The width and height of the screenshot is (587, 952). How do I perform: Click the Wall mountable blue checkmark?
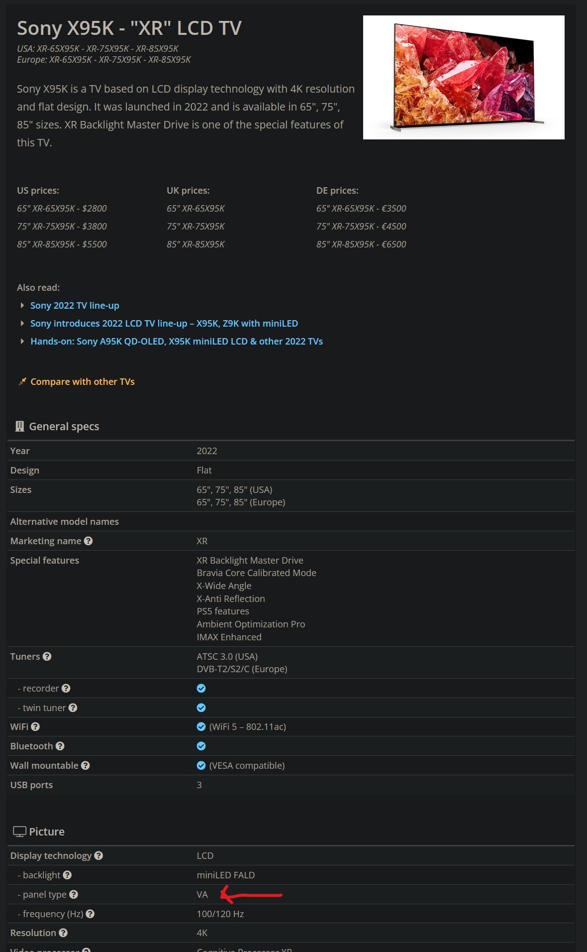pos(201,765)
